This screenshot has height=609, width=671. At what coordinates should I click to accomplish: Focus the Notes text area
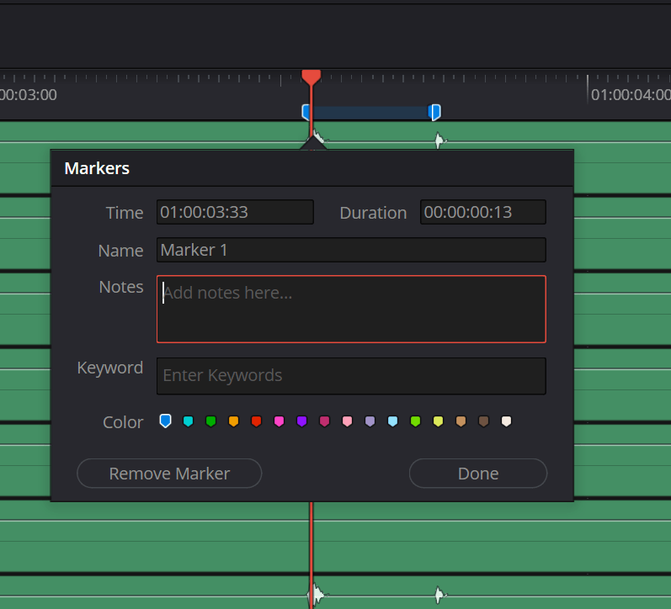[x=351, y=310]
